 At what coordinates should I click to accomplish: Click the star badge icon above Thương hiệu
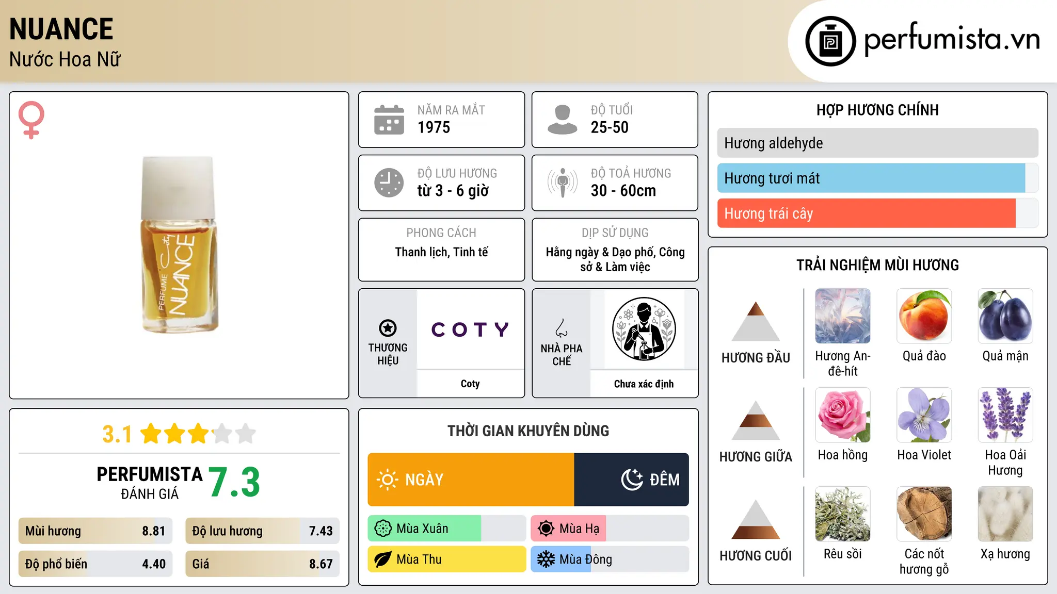388,328
